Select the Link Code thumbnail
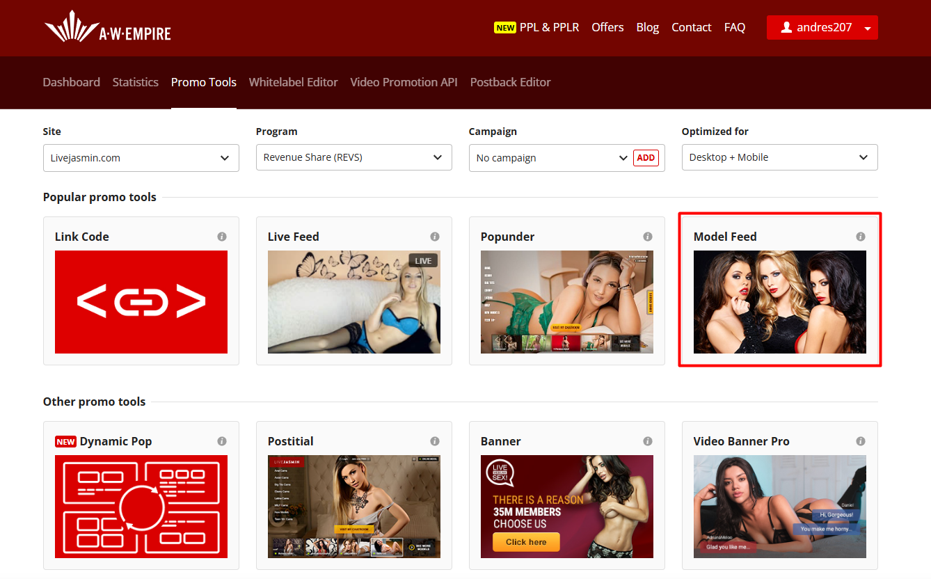Image resolution: width=931 pixels, height=579 pixels. click(x=141, y=302)
